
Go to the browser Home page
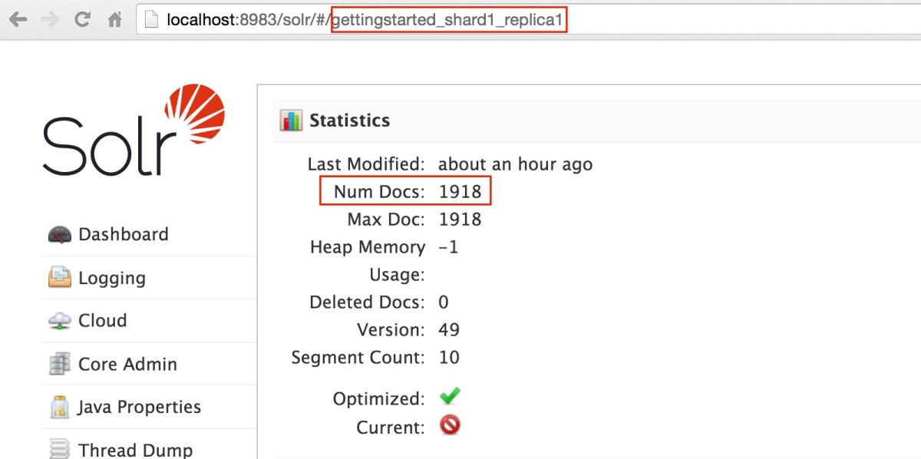tap(114, 20)
